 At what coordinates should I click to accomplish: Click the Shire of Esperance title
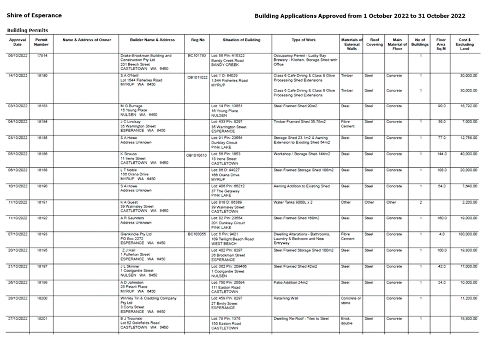pyautogui.click(x=34, y=16)
